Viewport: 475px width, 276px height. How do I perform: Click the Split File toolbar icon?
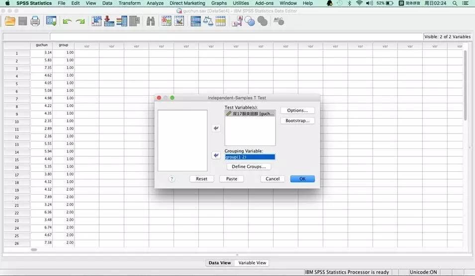coord(195,21)
